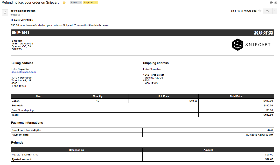Click the 'Refunded on' column header
Image resolution: width=280 pixels, height=165 pixels.
pos(76,150)
